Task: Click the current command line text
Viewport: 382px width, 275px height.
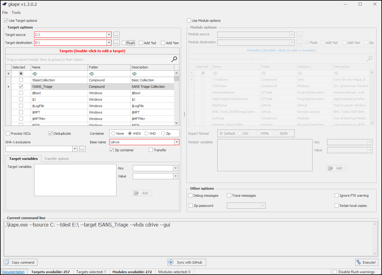Action: (88, 225)
